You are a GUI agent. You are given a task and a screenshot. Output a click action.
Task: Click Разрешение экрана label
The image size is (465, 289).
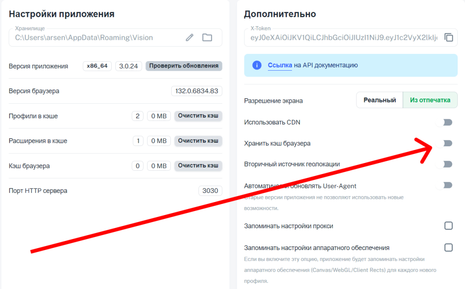[273, 101]
